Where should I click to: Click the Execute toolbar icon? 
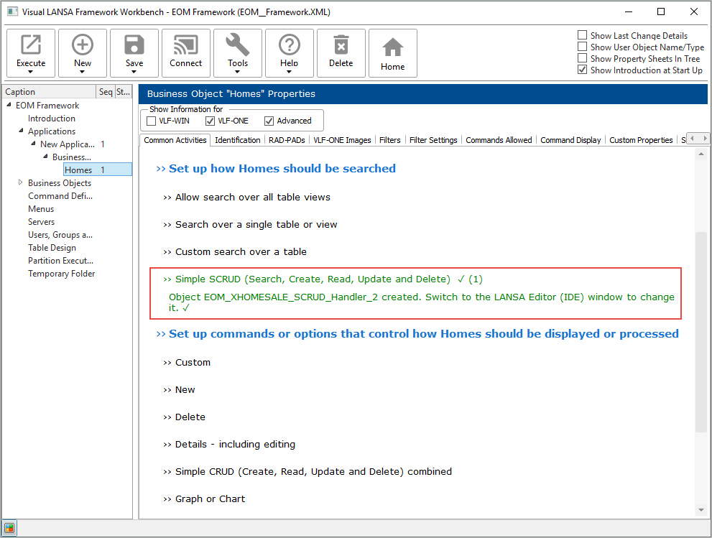click(31, 45)
